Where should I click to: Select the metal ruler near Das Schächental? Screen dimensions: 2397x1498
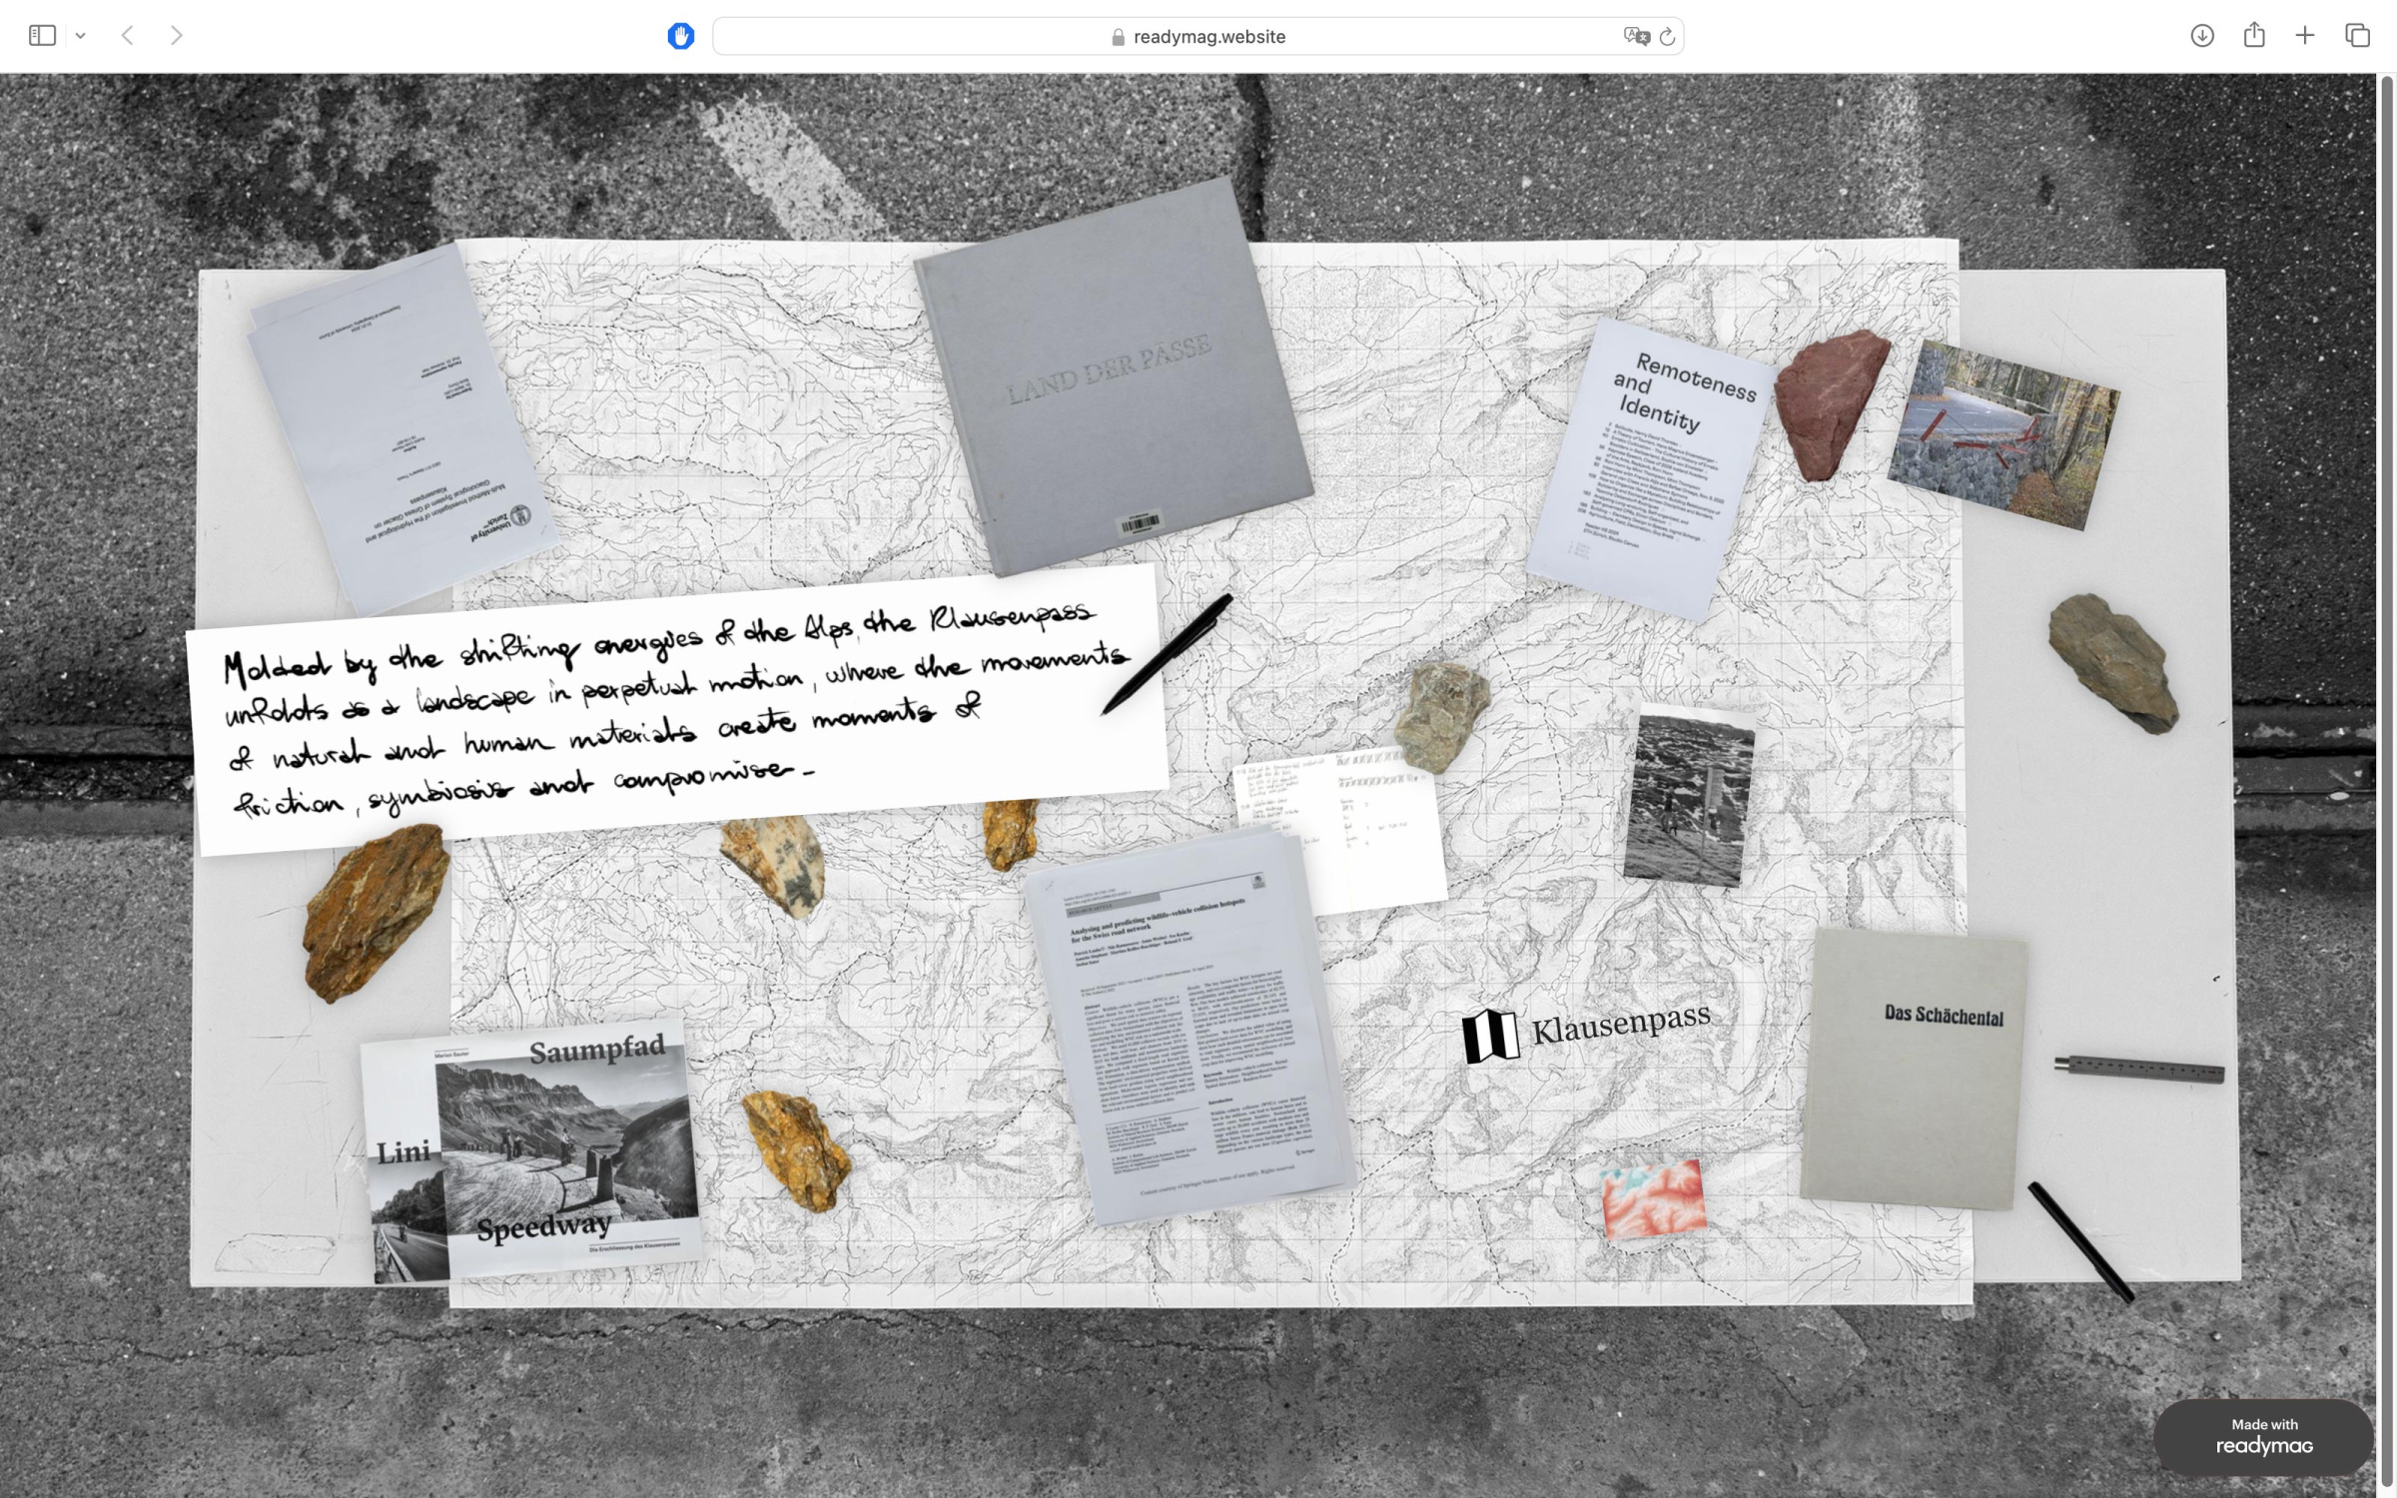tap(2138, 1069)
